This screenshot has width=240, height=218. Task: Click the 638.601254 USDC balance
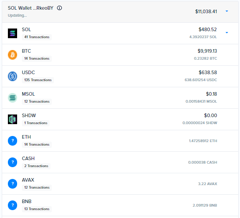(x=201, y=80)
